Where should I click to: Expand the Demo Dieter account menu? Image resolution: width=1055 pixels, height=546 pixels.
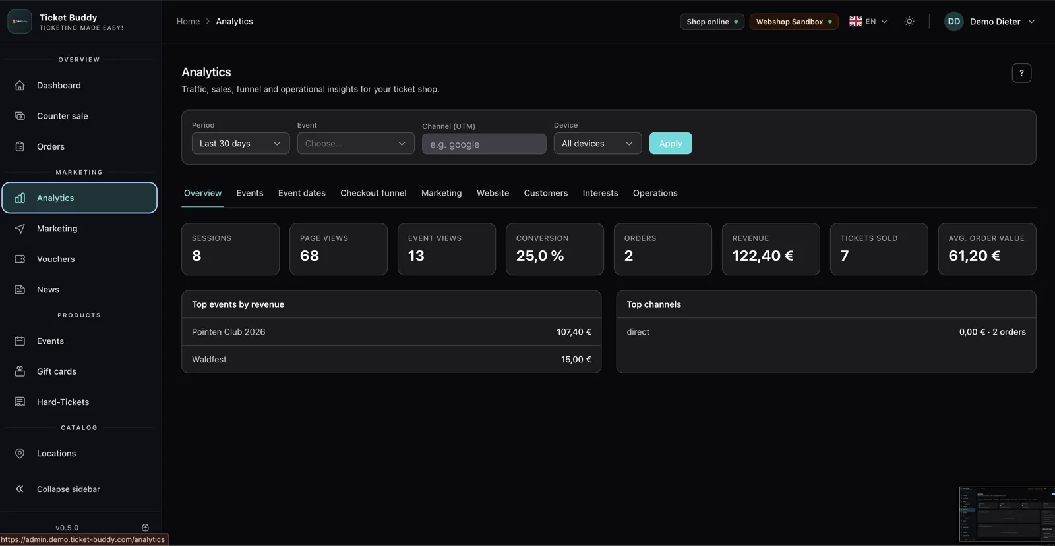click(x=990, y=22)
